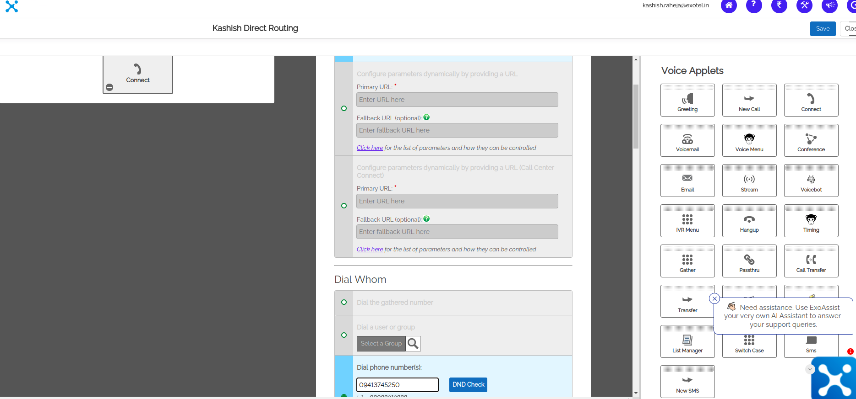Choose Dial the gathered number option
The width and height of the screenshot is (856, 399).
pyautogui.click(x=344, y=302)
